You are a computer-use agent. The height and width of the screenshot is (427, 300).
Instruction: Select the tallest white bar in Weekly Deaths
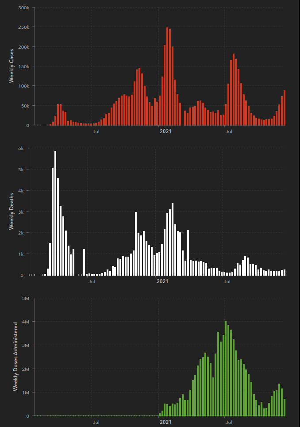55,213
